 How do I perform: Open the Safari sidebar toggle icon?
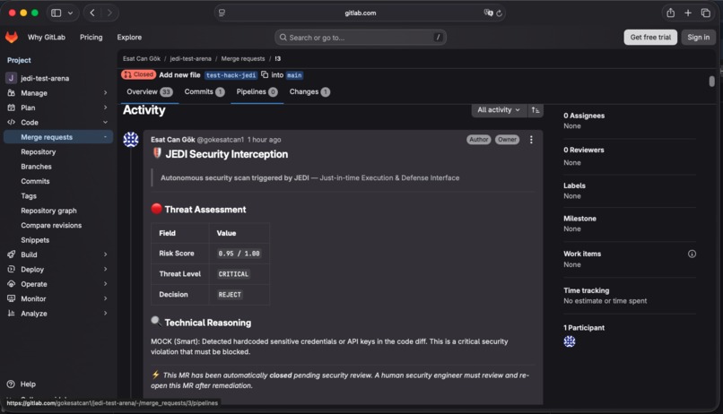57,13
